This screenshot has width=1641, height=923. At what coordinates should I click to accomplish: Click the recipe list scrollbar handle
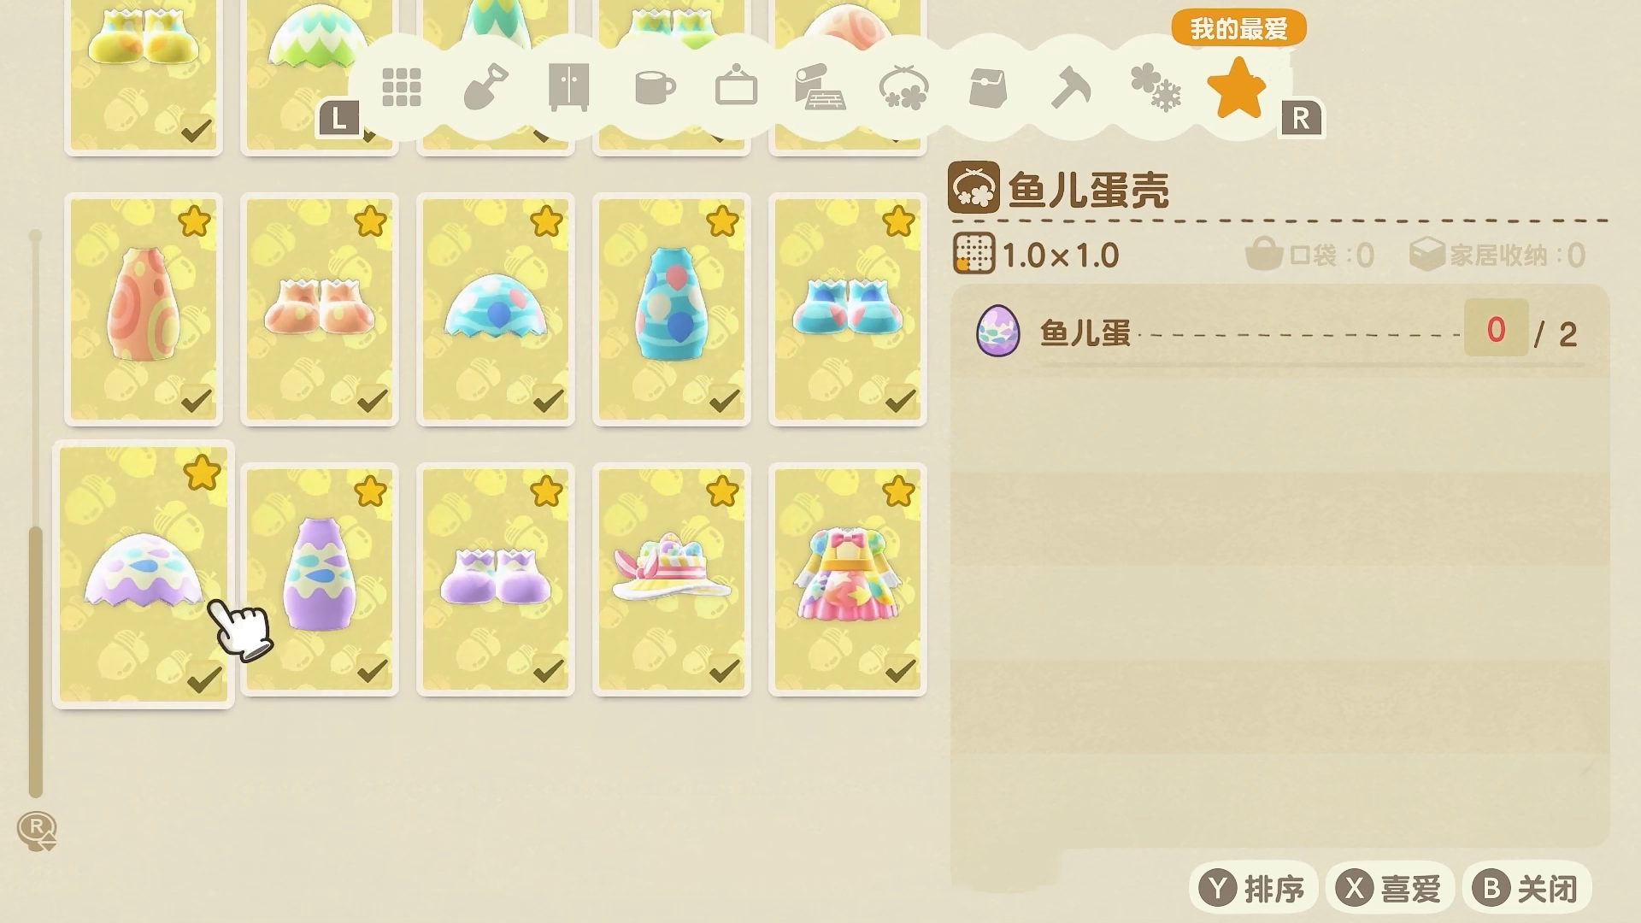coord(35,662)
